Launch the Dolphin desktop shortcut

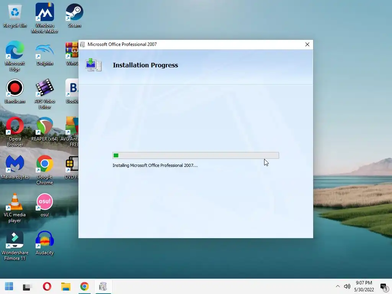pos(44,54)
